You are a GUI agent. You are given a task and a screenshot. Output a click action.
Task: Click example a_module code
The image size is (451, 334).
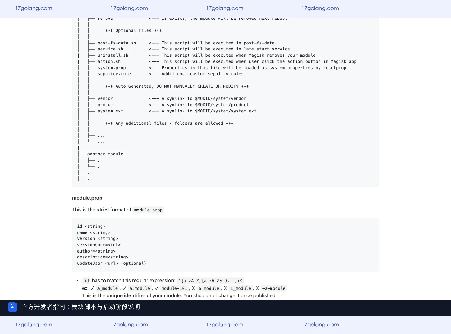point(107,288)
